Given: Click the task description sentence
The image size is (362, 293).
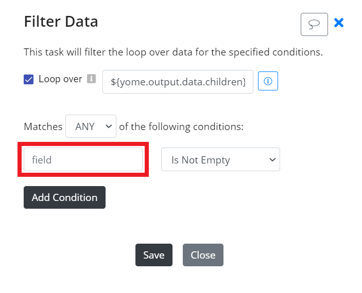Looking at the screenshot, I should coord(174,52).
